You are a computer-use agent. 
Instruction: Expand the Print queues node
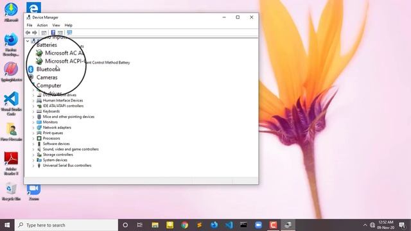pos(33,133)
